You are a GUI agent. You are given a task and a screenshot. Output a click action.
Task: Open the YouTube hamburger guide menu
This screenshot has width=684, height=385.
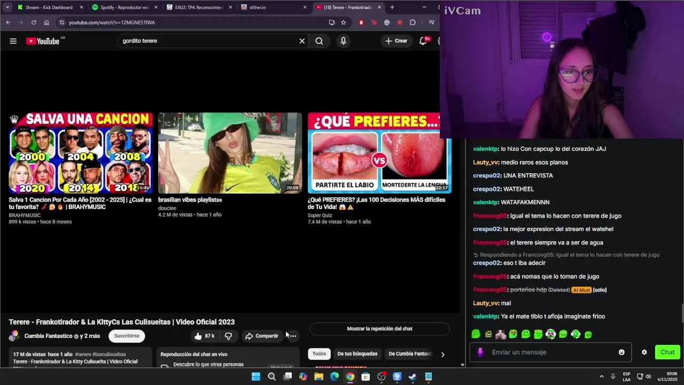tap(13, 41)
